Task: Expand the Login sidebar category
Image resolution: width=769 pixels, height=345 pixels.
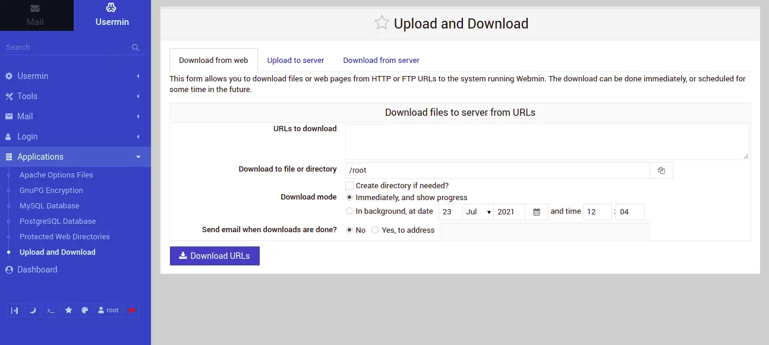Action: [75, 137]
